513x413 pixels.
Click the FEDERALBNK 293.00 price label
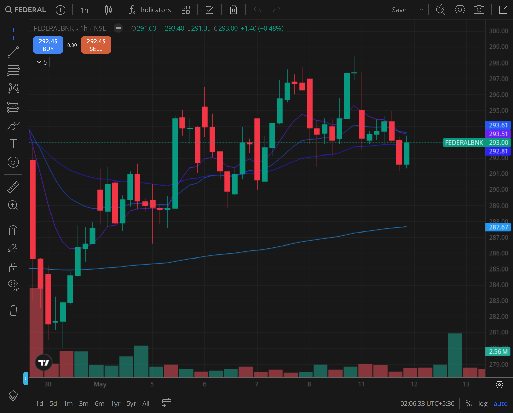[477, 143]
